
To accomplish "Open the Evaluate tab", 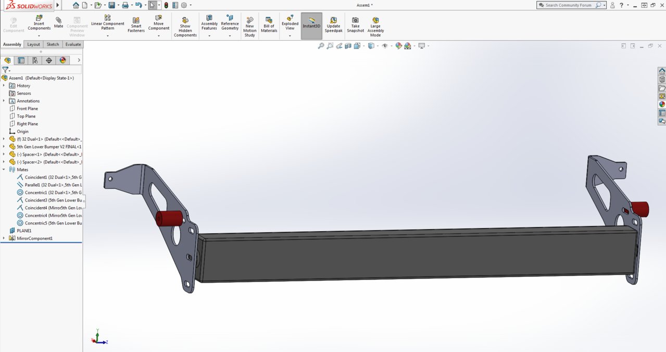I will pyautogui.click(x=73, y=44).
